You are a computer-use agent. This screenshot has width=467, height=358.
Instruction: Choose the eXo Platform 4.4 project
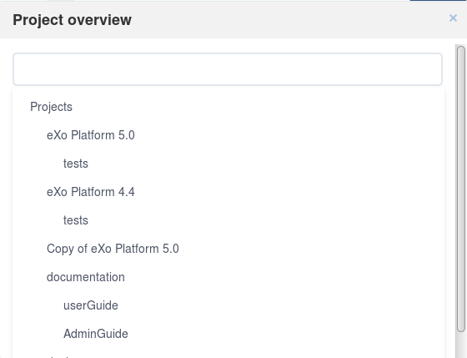pos(91,192)
